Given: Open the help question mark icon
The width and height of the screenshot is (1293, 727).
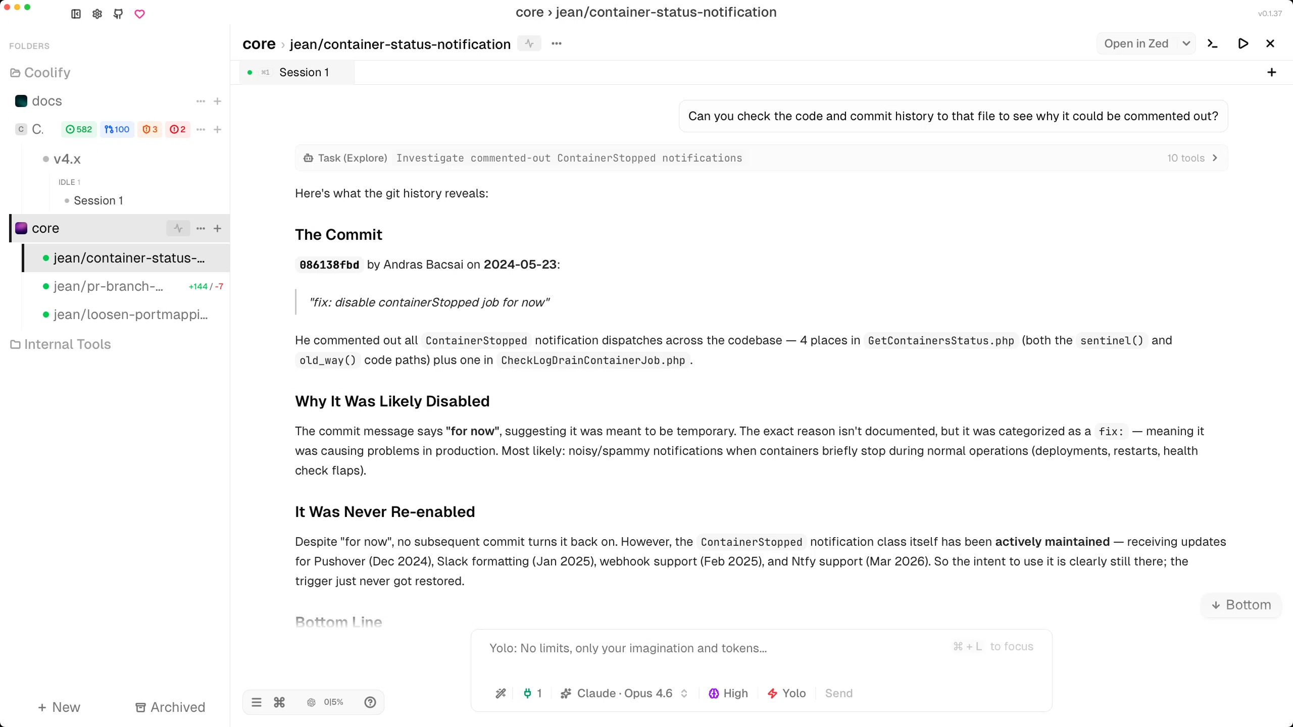Looking at the screenshot, I should click(x=370, y=702).
